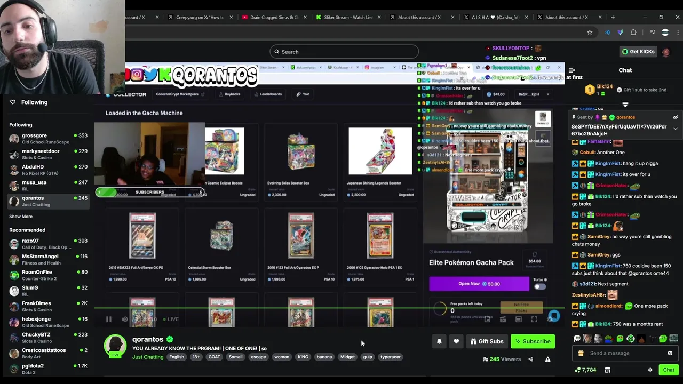The width and height of the screenshot is (683, 384).
Task: Select the English tag
Action: coord(177,357)
